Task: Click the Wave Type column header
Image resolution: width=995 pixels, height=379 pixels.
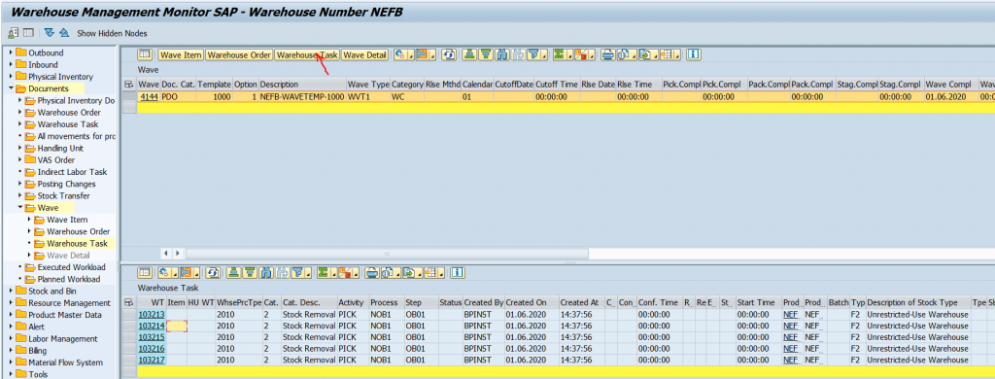Action: click(368, 85)
